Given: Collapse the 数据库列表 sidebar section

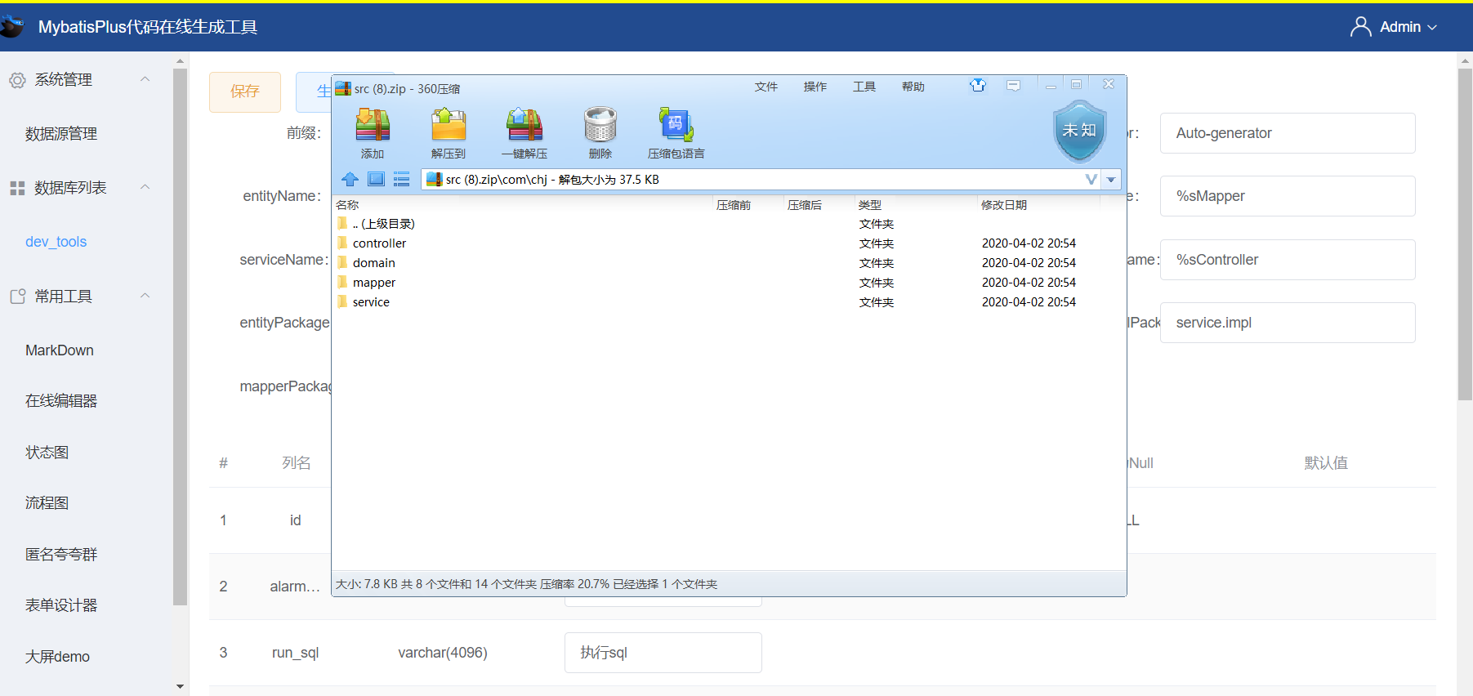Looking at the screenshot, I should click(x=145, y=187).
